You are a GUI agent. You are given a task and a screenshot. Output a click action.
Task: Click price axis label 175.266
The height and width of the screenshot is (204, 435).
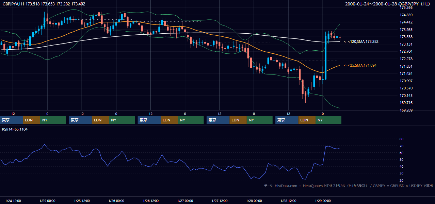(405, 7)
